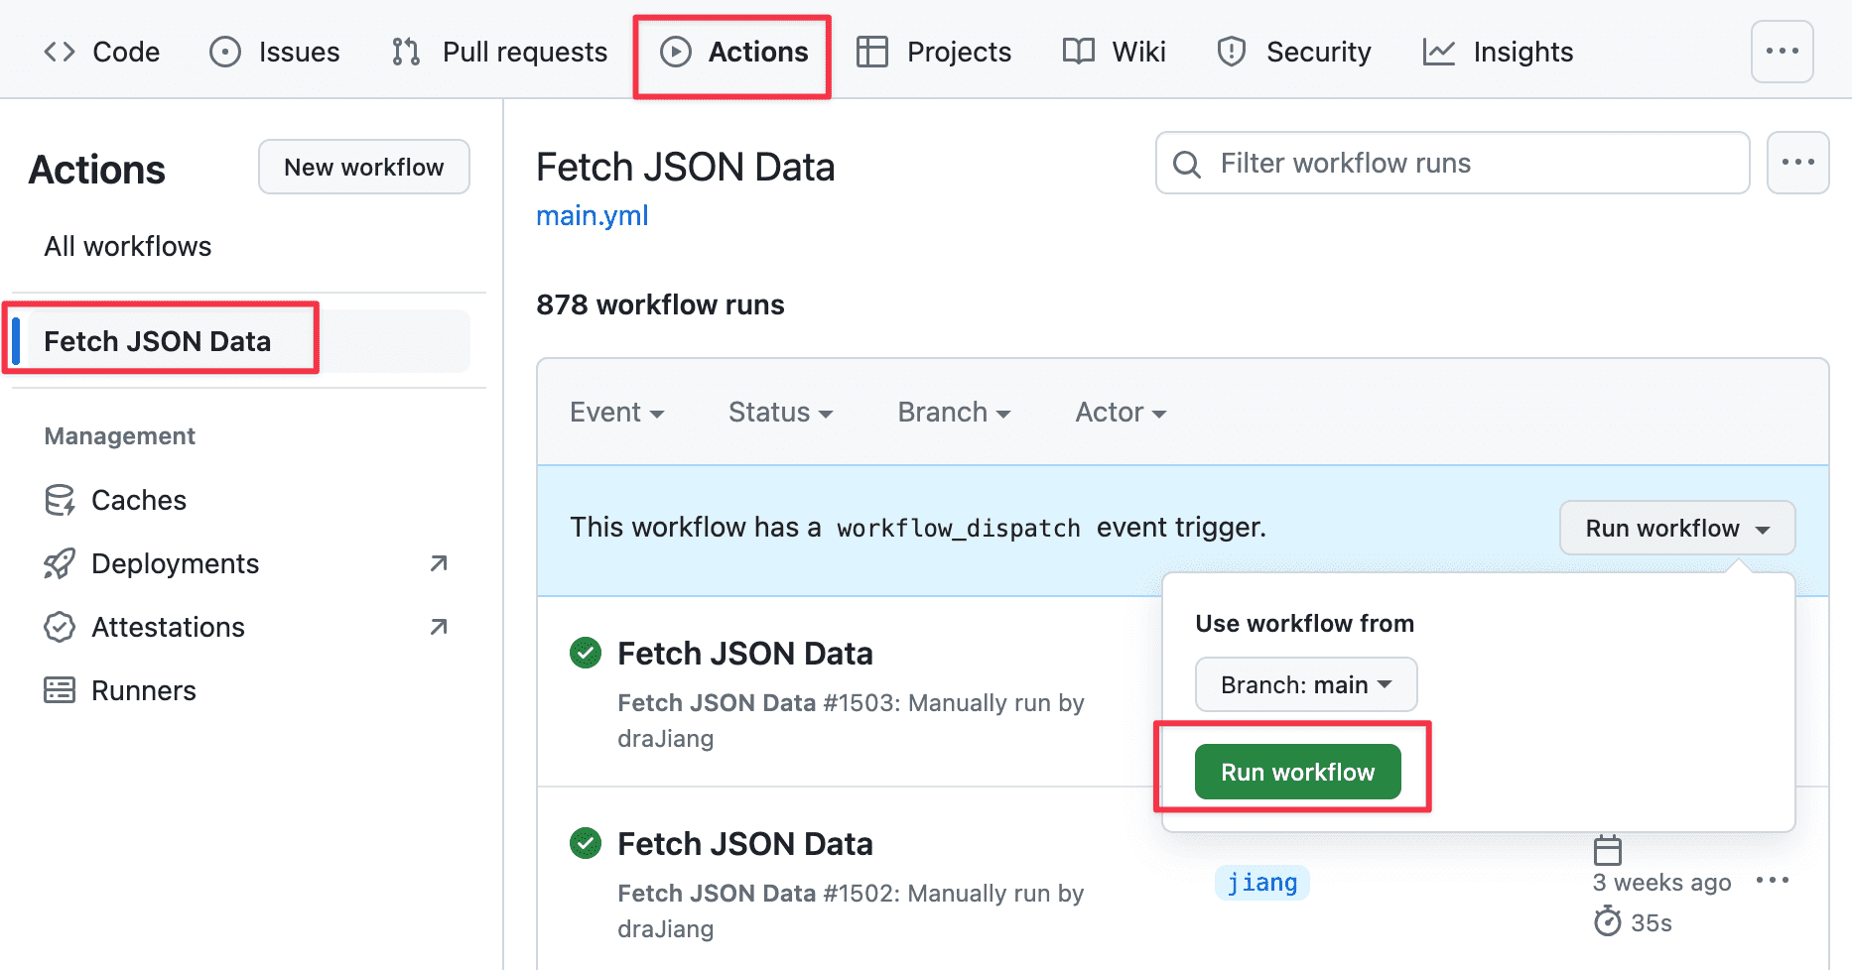Open Deployments via the rocket icon
The image size is (1852, 970).
tap(60, 563)
